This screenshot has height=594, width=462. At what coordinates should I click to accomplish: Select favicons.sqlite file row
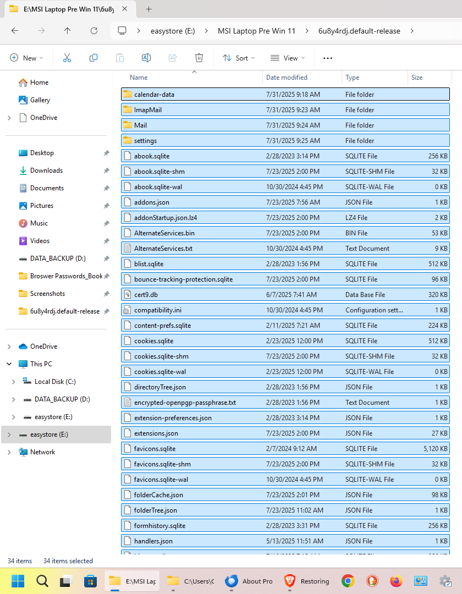coord(285,449)
